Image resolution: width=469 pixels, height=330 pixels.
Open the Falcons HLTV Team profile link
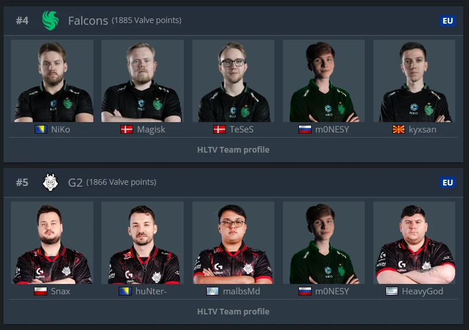[233, 150]
